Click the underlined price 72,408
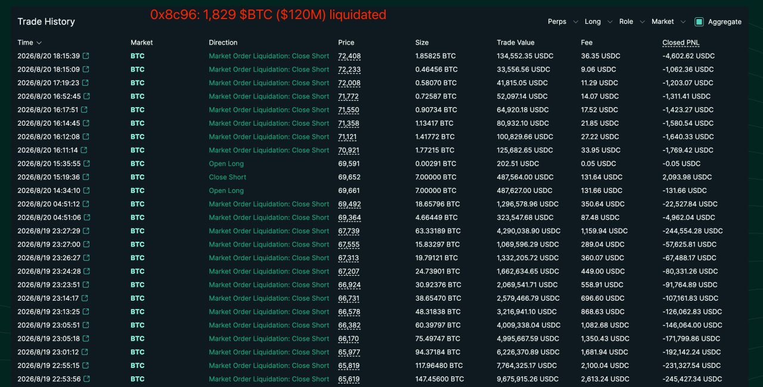Viewport: 763px width, 387px height. [x=349, y=56]
